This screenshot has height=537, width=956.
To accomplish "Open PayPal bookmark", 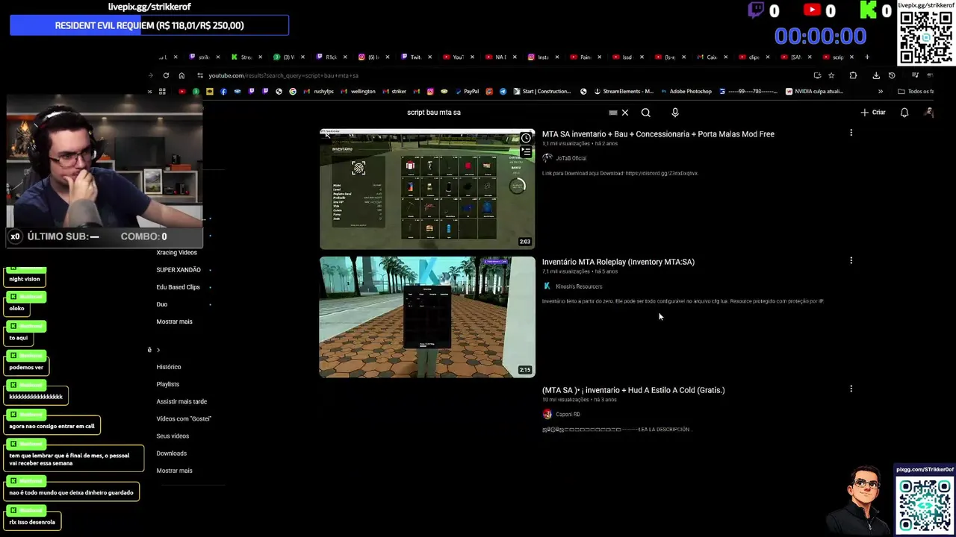I will 466,92.
